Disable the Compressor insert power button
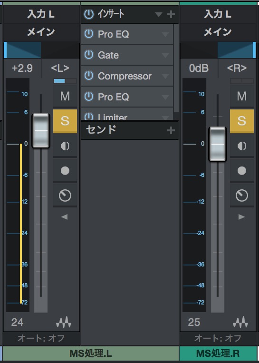This screenshot has width=259, height=363. tap(89, 76)
